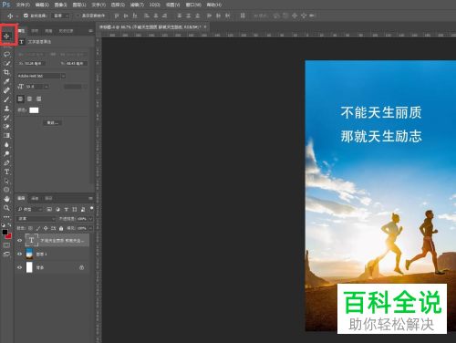Toggle lock position icon

click(x=46, y=228)
